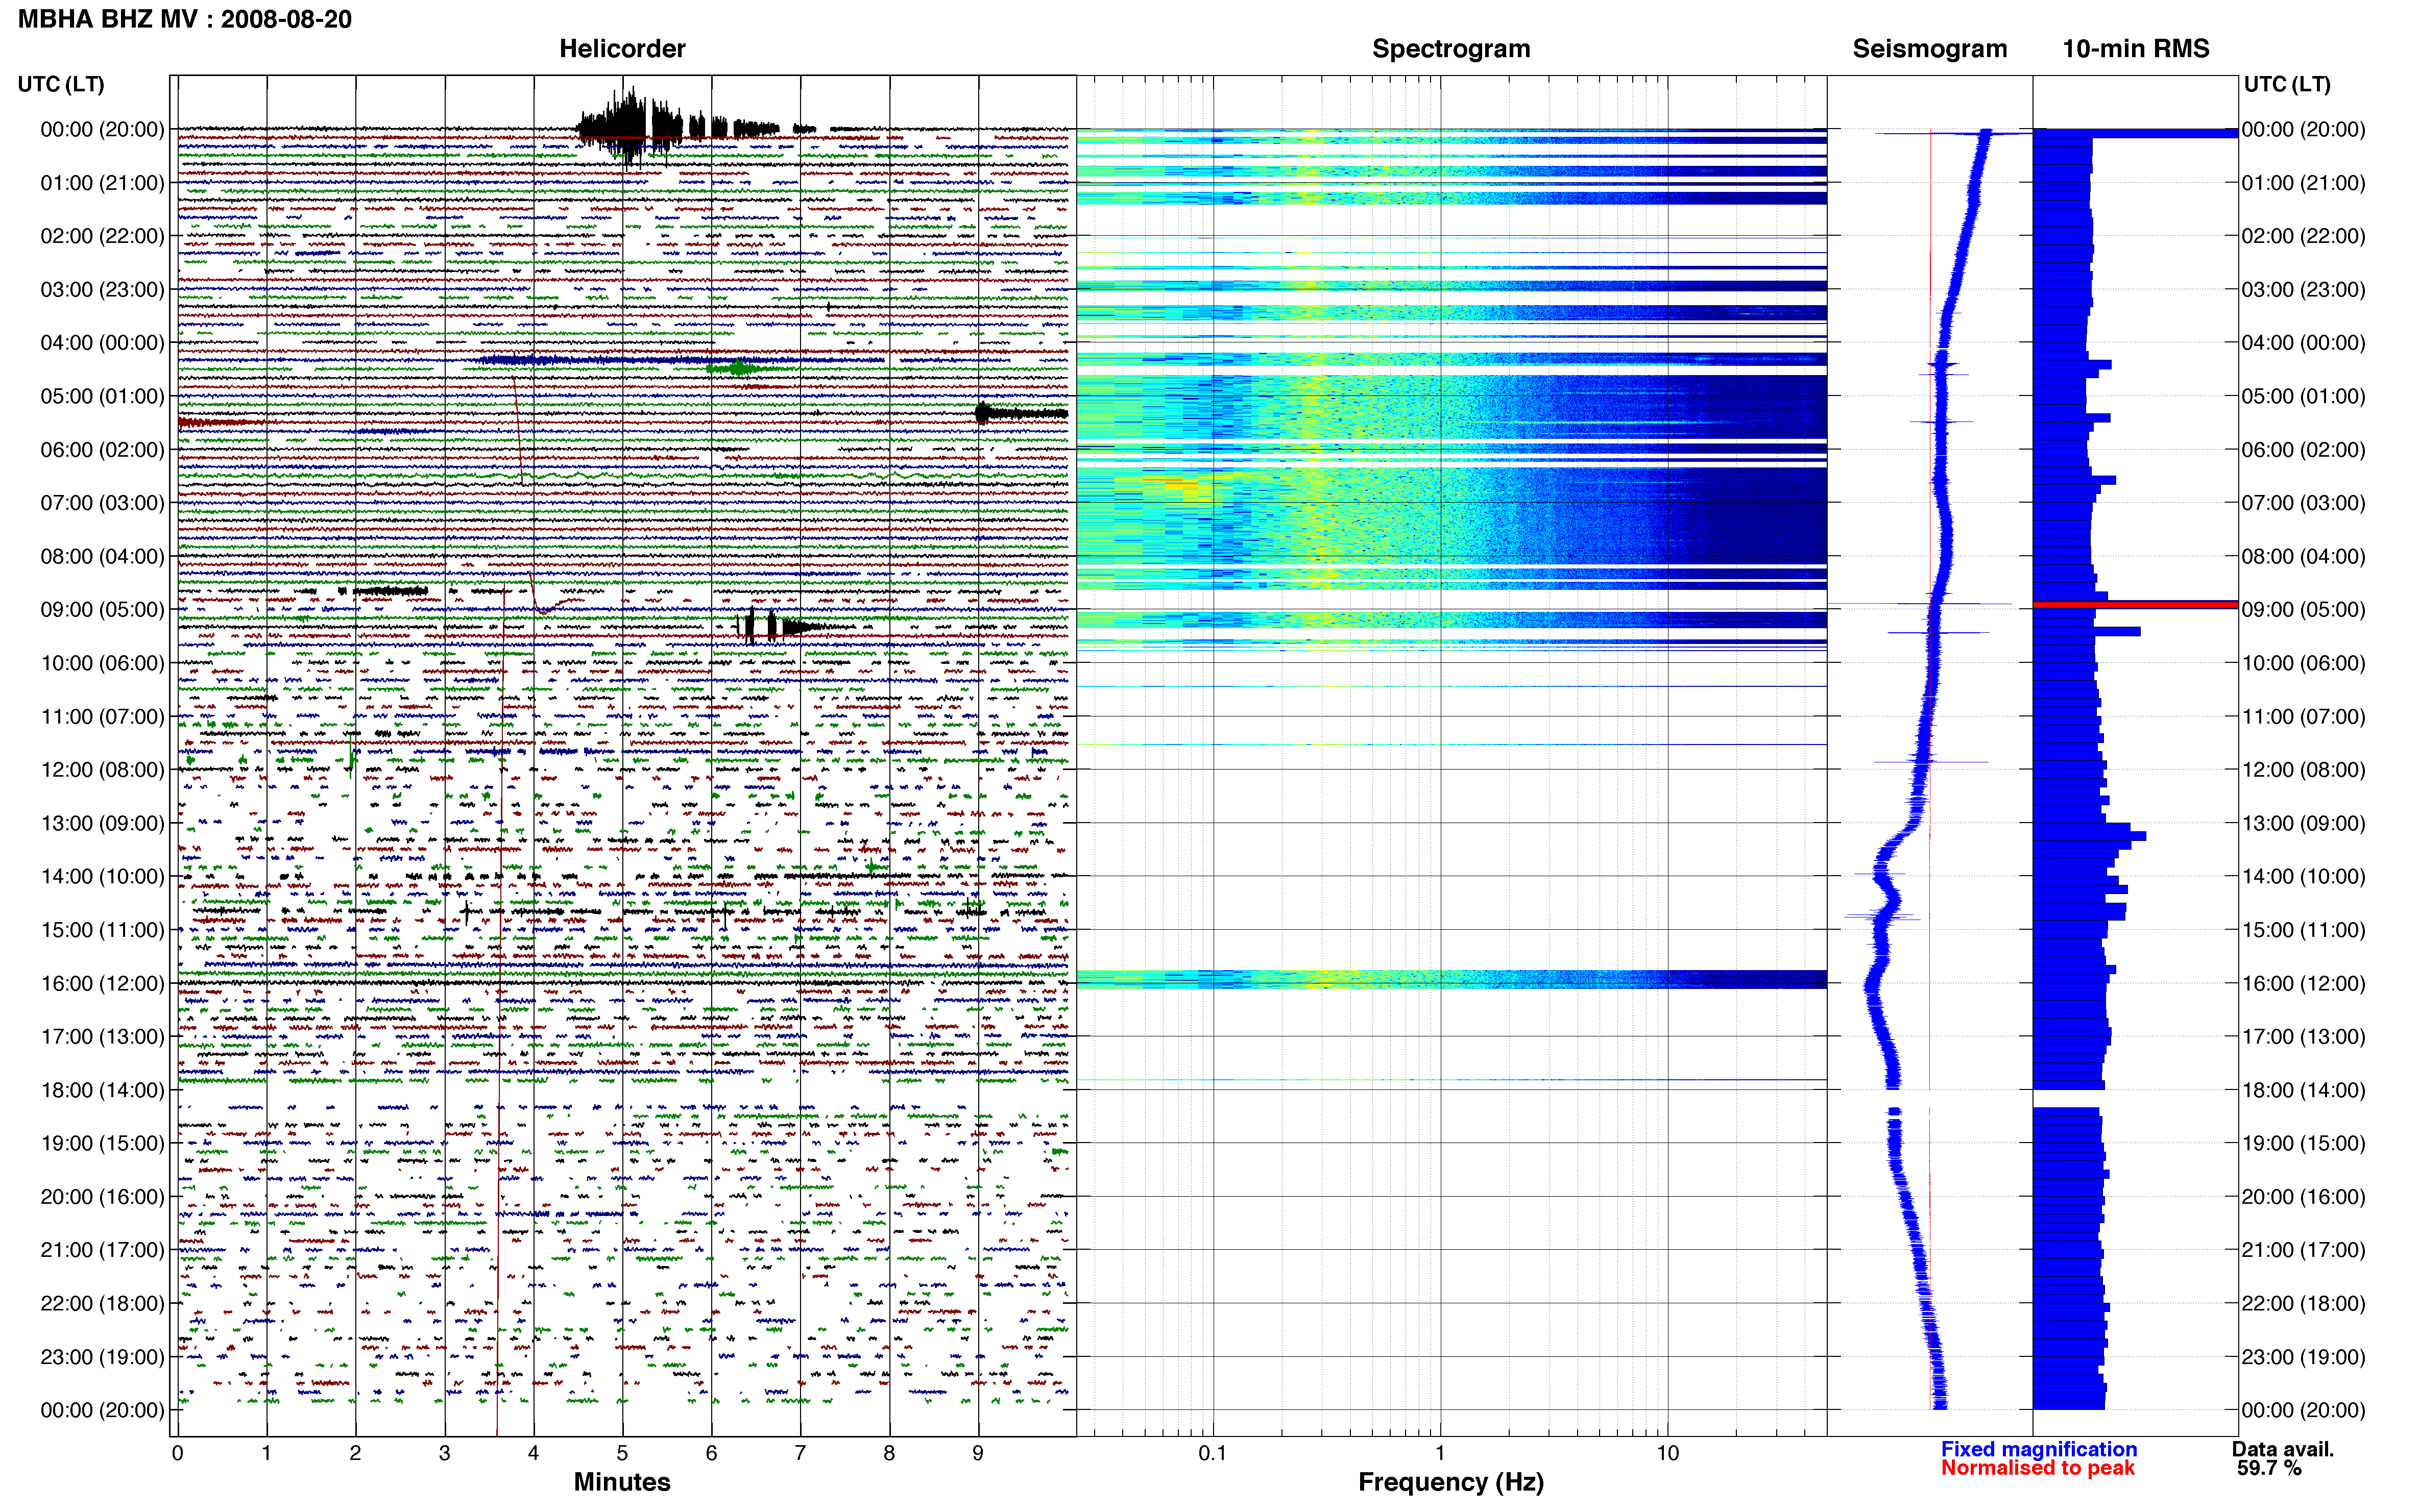Click helicorder time label "14:00 (10:00)"
Screen dimensions: 2420x1512
pos(102,877)
